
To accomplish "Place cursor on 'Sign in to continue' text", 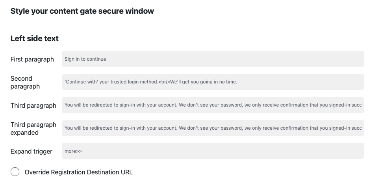I will pos(85,59).
